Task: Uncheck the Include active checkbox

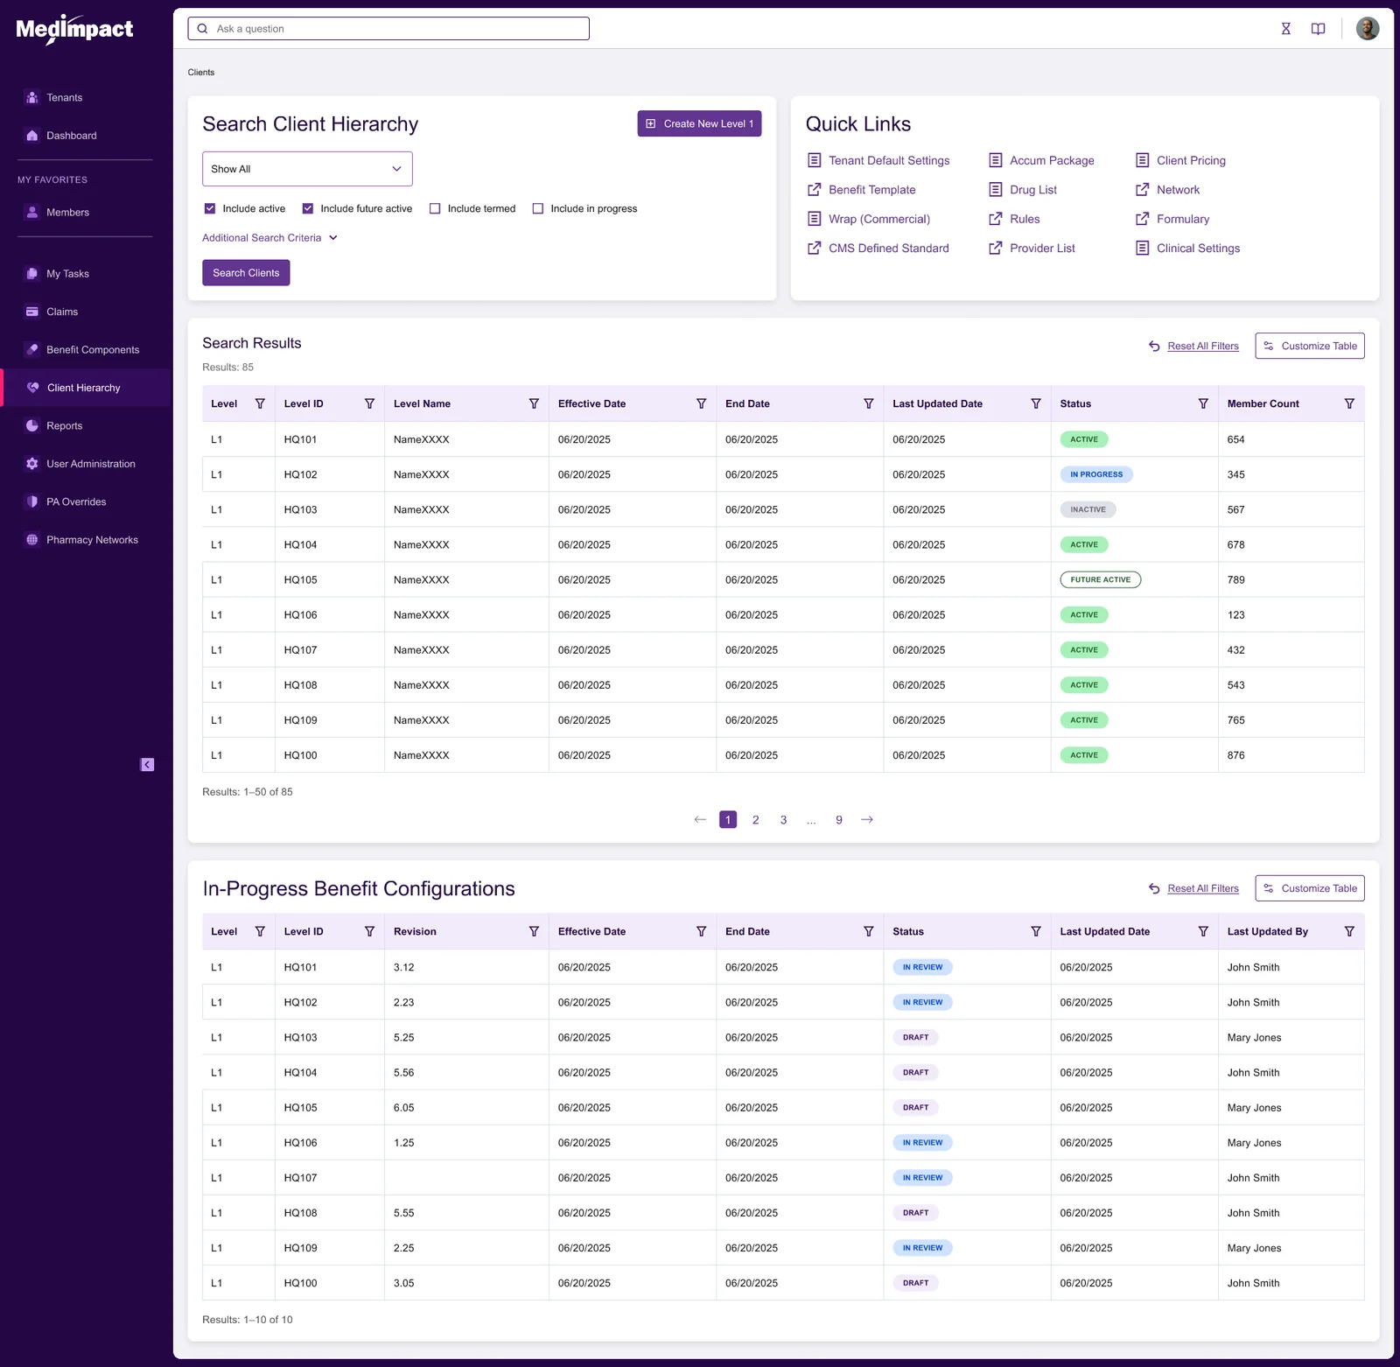Action: pos(210,208)
